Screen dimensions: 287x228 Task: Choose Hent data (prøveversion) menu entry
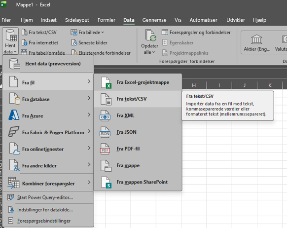pos(48,64)
